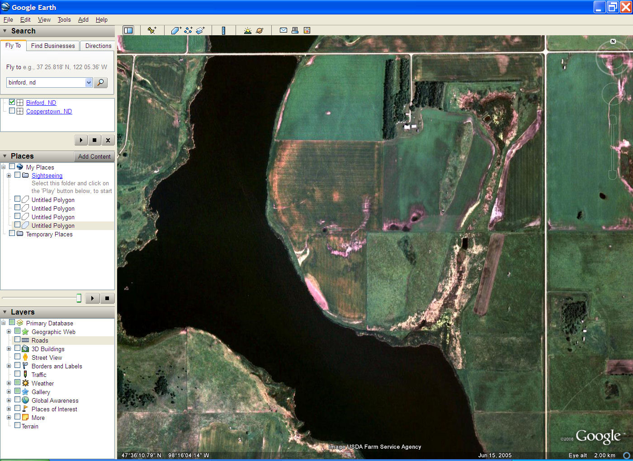
Task: Toggle the sunlight display icon
Action: click(x=247, y=30)
